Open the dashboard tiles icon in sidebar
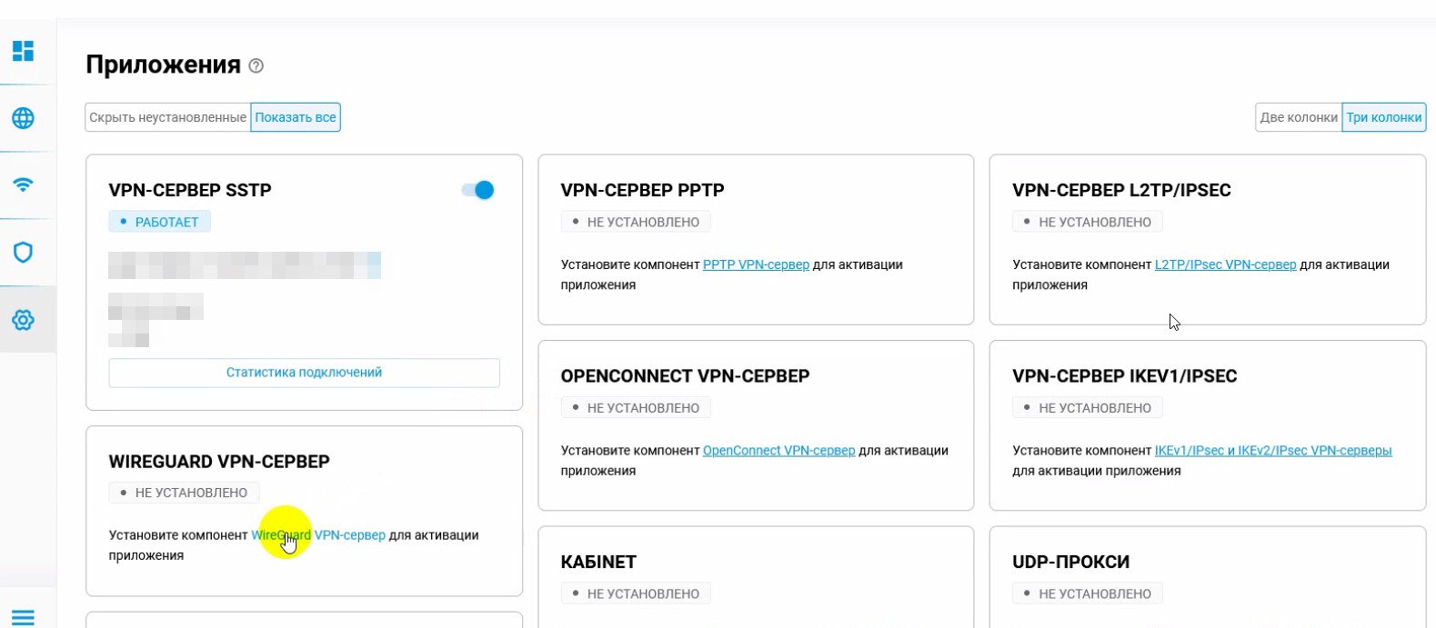The height and width of the screenshot is (628, 1436). click(24, 51)
